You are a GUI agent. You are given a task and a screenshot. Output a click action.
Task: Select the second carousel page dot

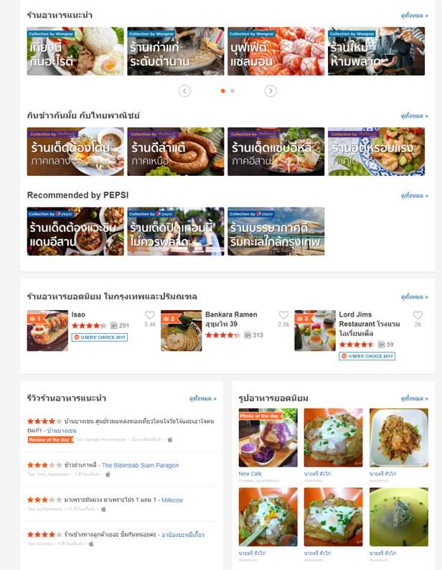coord(232,91)
